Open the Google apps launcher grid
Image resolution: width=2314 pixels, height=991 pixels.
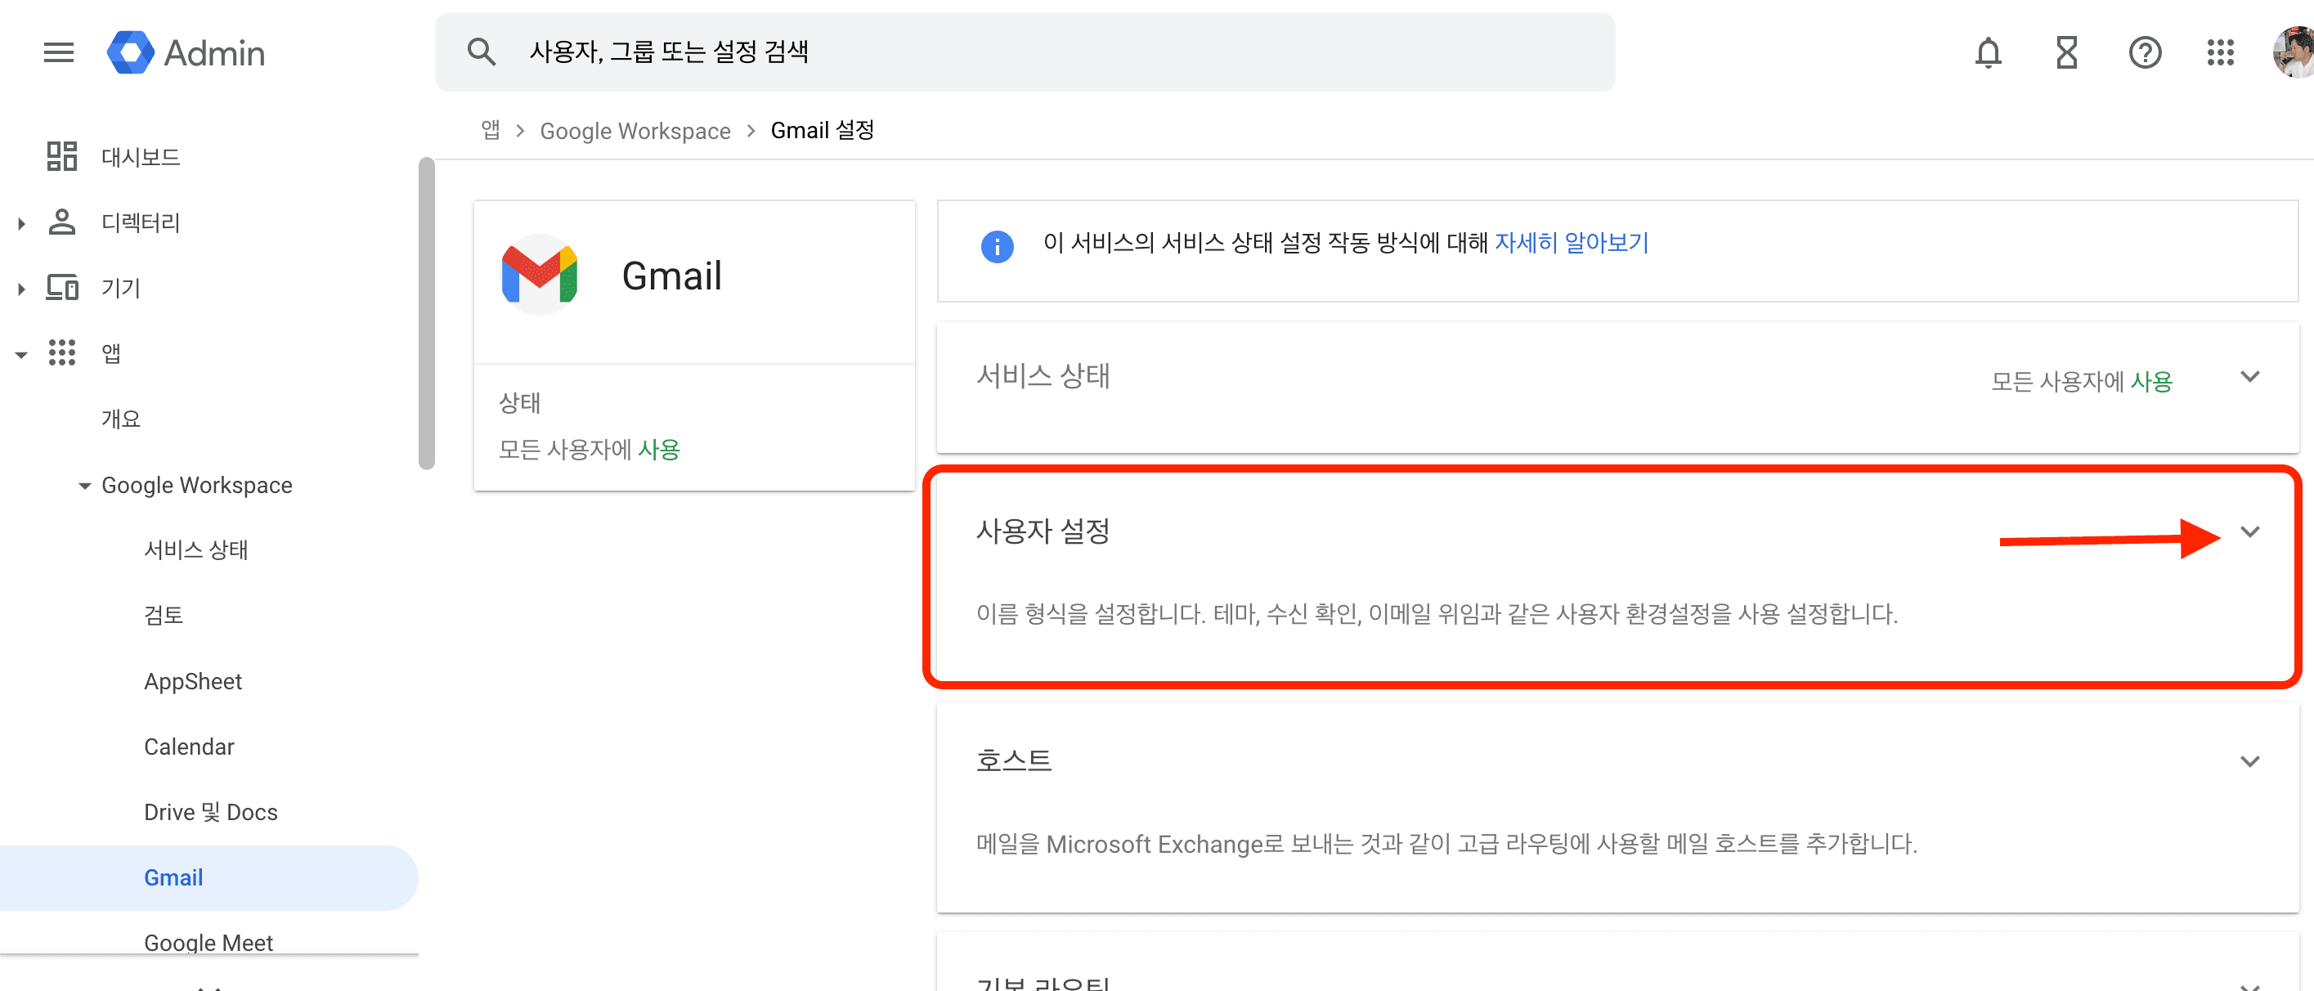tap(2222, 52)
